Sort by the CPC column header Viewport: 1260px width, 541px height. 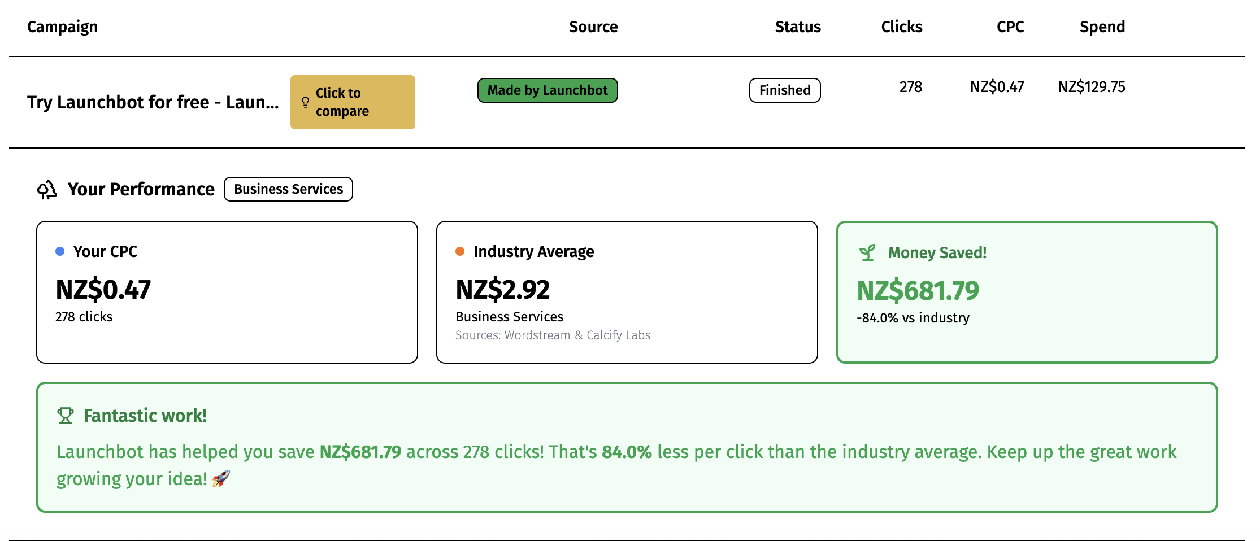(1010, 27)
